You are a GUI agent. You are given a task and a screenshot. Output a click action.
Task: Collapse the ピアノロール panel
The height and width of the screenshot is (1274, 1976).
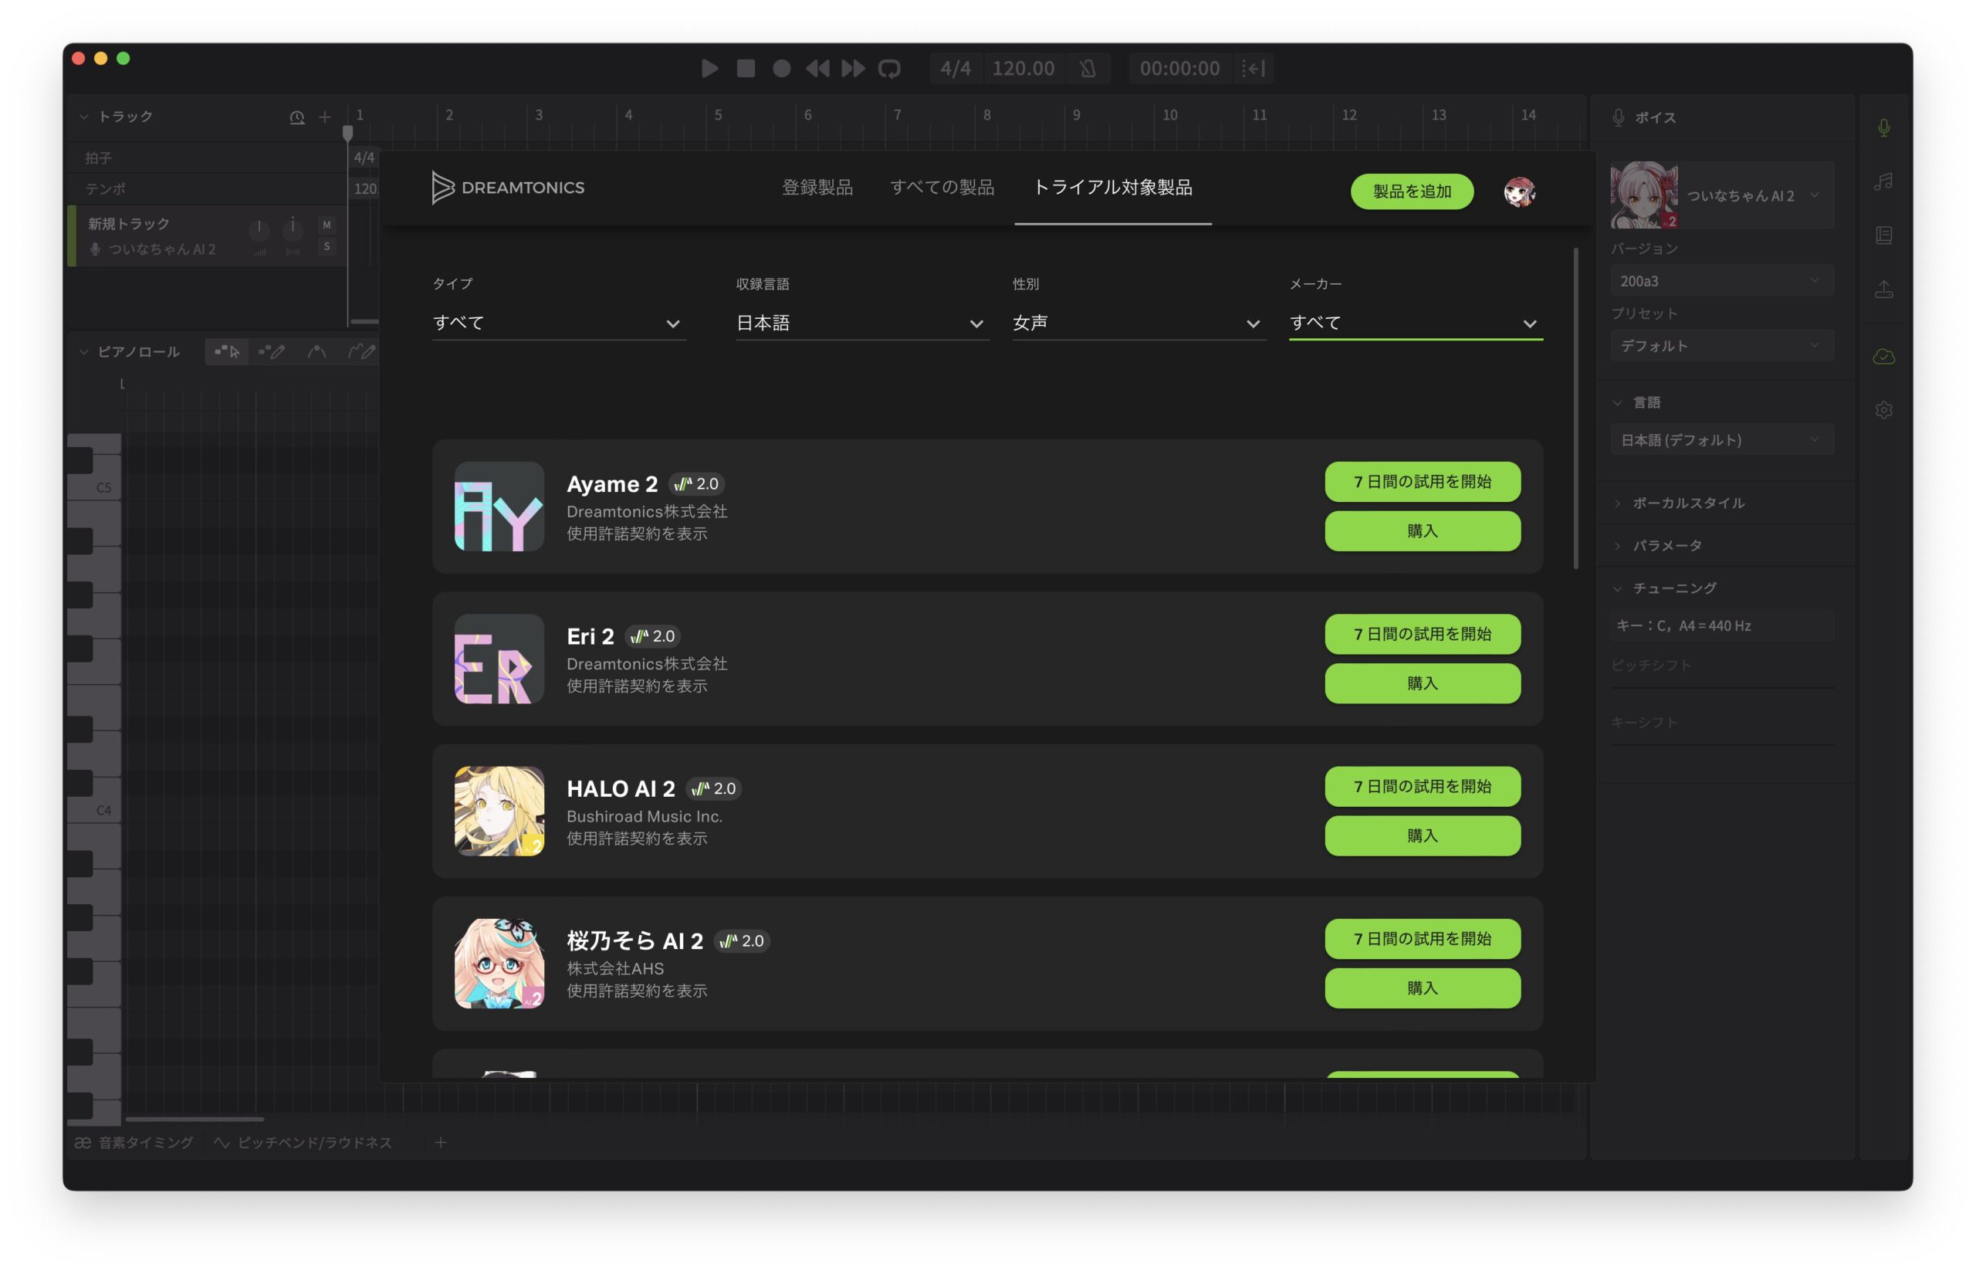(83, 351)
